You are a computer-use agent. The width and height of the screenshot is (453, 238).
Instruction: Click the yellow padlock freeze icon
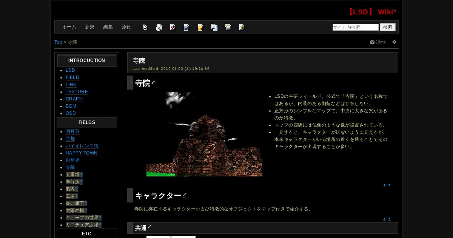[200, 27]
